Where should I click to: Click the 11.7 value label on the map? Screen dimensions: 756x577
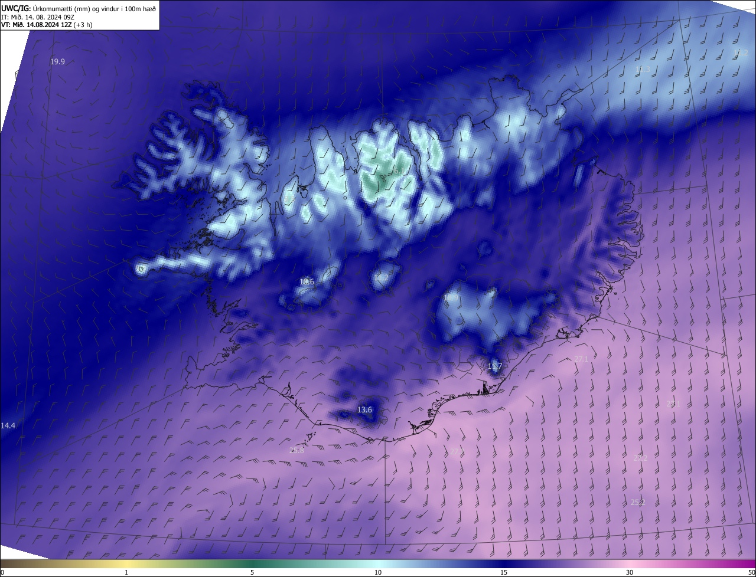pyautogui.click(x=494, y=366)
